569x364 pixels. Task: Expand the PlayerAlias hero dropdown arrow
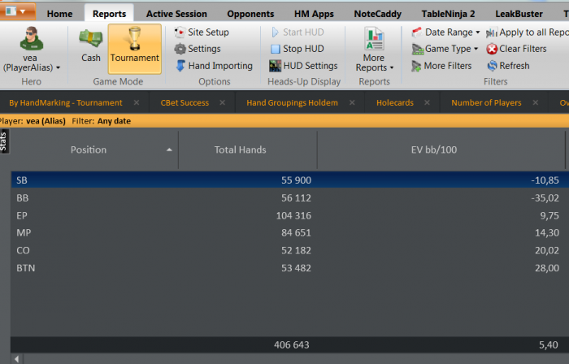58,67
